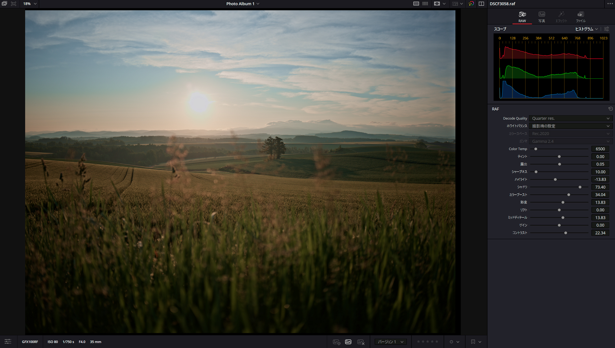615x348 pixels.
Task: Switch to the 写真 tab
Action: [542, 17]
